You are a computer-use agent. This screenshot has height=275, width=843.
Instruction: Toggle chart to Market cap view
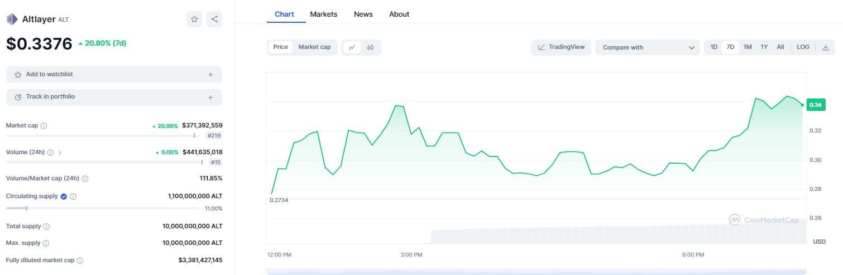coord(314,47)
